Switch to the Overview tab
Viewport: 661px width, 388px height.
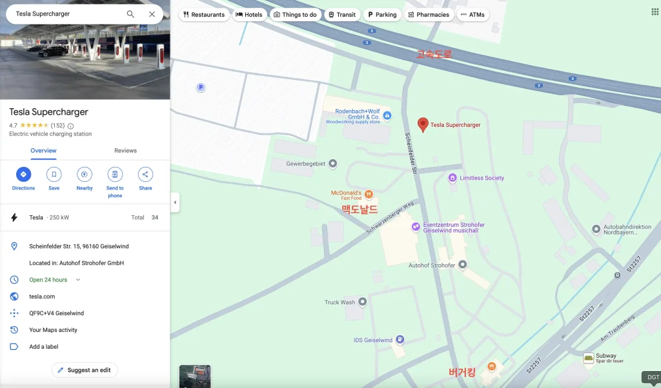pos(43,151)
